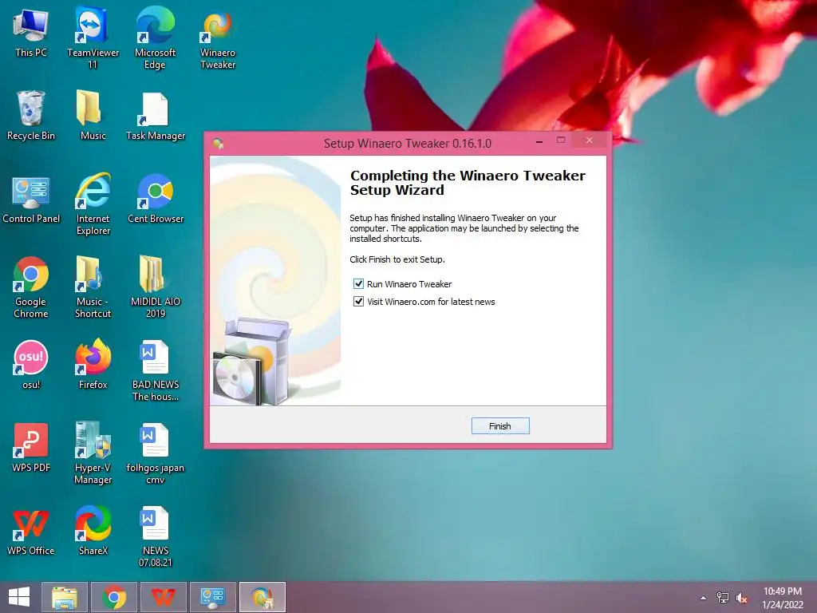Open Microsoft Edge desktop shortcut
817x613 pixels.
tap(155, 38)
